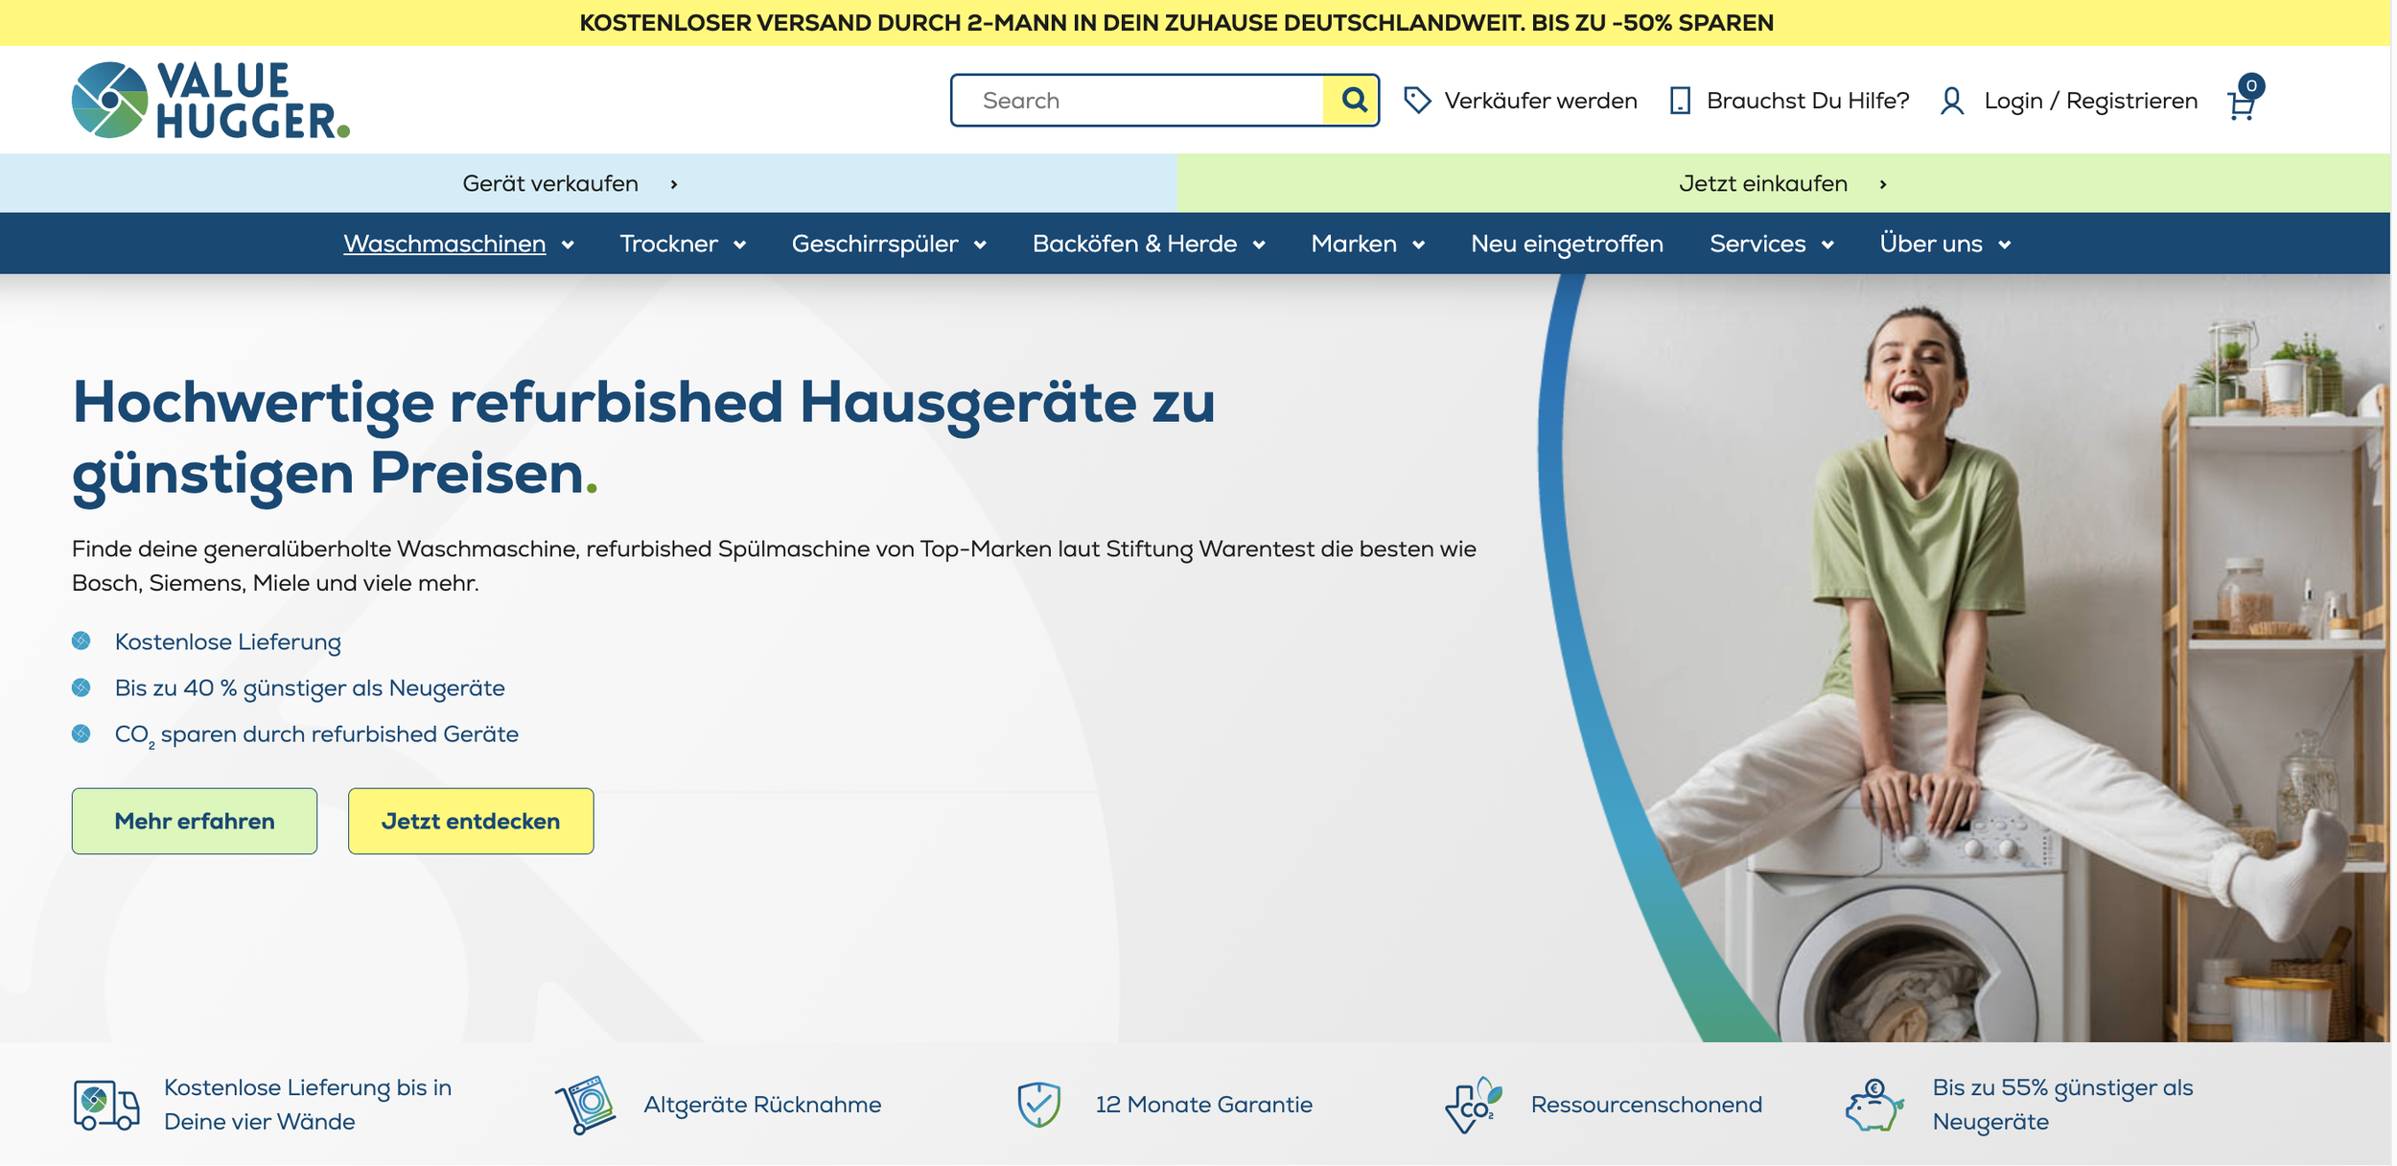
Task: Click the Altgeräte Rücknahme text
Action: (762, 1105)
